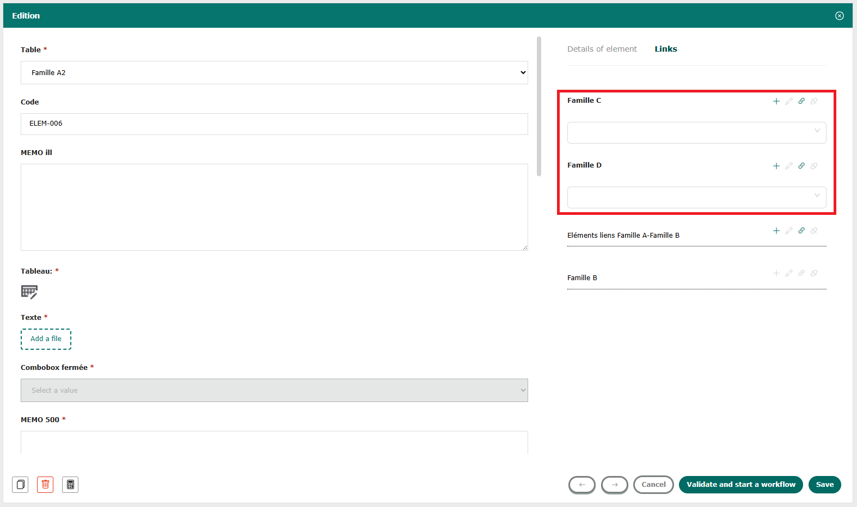
Task: Open the Tableau grid editor icon
Action: [29, 292]
